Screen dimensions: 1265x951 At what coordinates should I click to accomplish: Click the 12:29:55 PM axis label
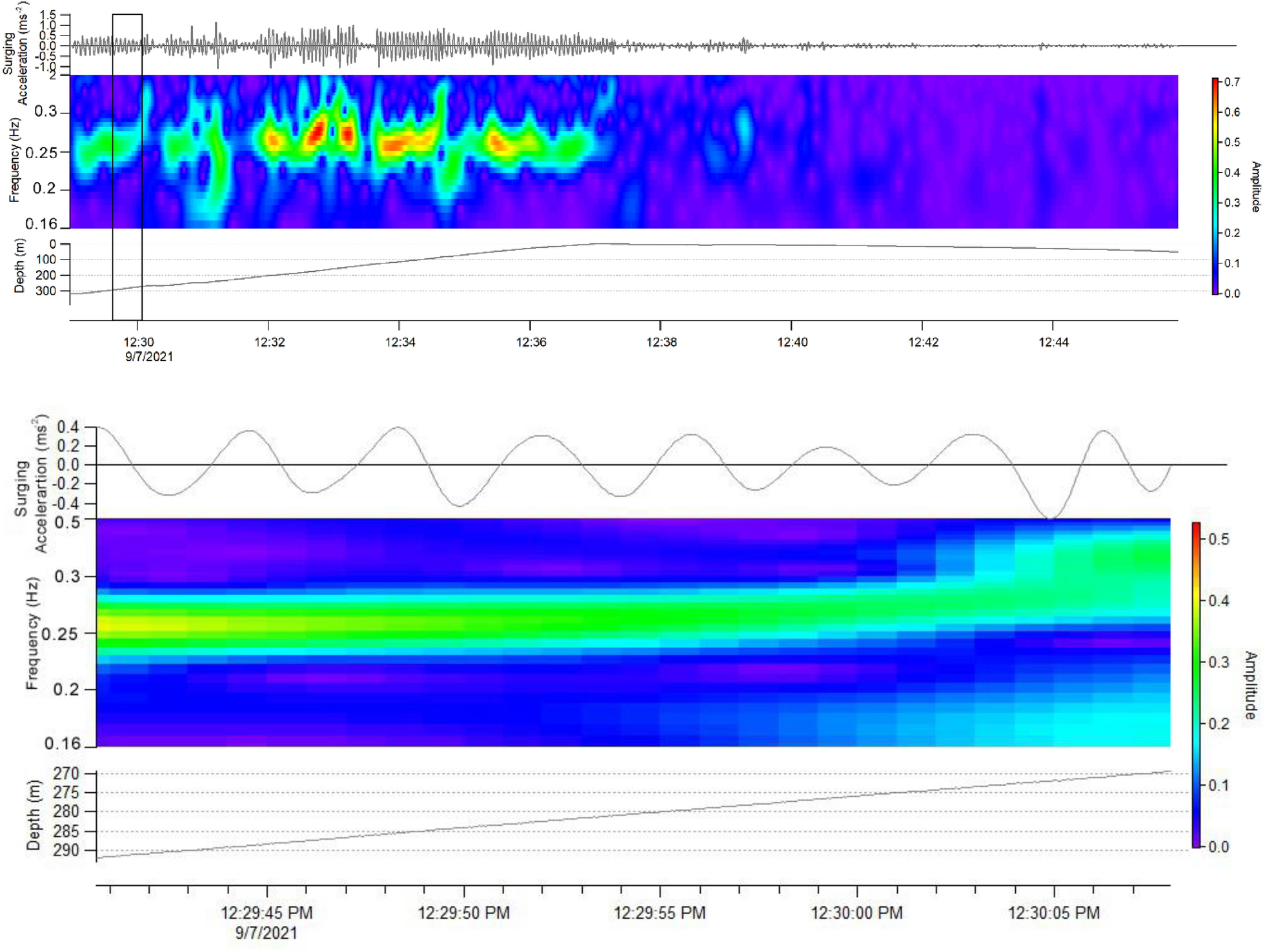click(660, 913)
